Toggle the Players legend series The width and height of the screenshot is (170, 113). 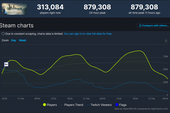point(50,105)
